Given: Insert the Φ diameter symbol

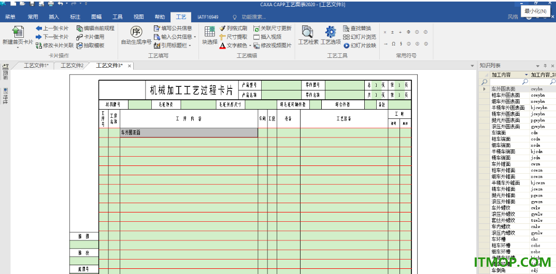Looking at the screenshot, I should pyautogui.click(x=408, y=32).
